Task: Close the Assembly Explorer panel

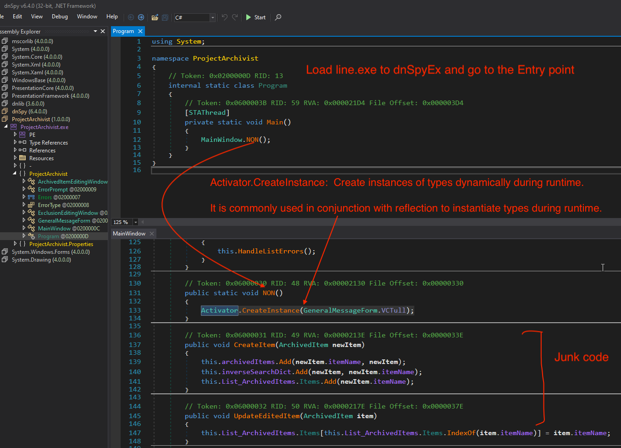Action: (103, 31)
